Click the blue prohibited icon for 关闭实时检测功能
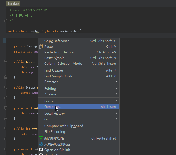 coord(41,144)
